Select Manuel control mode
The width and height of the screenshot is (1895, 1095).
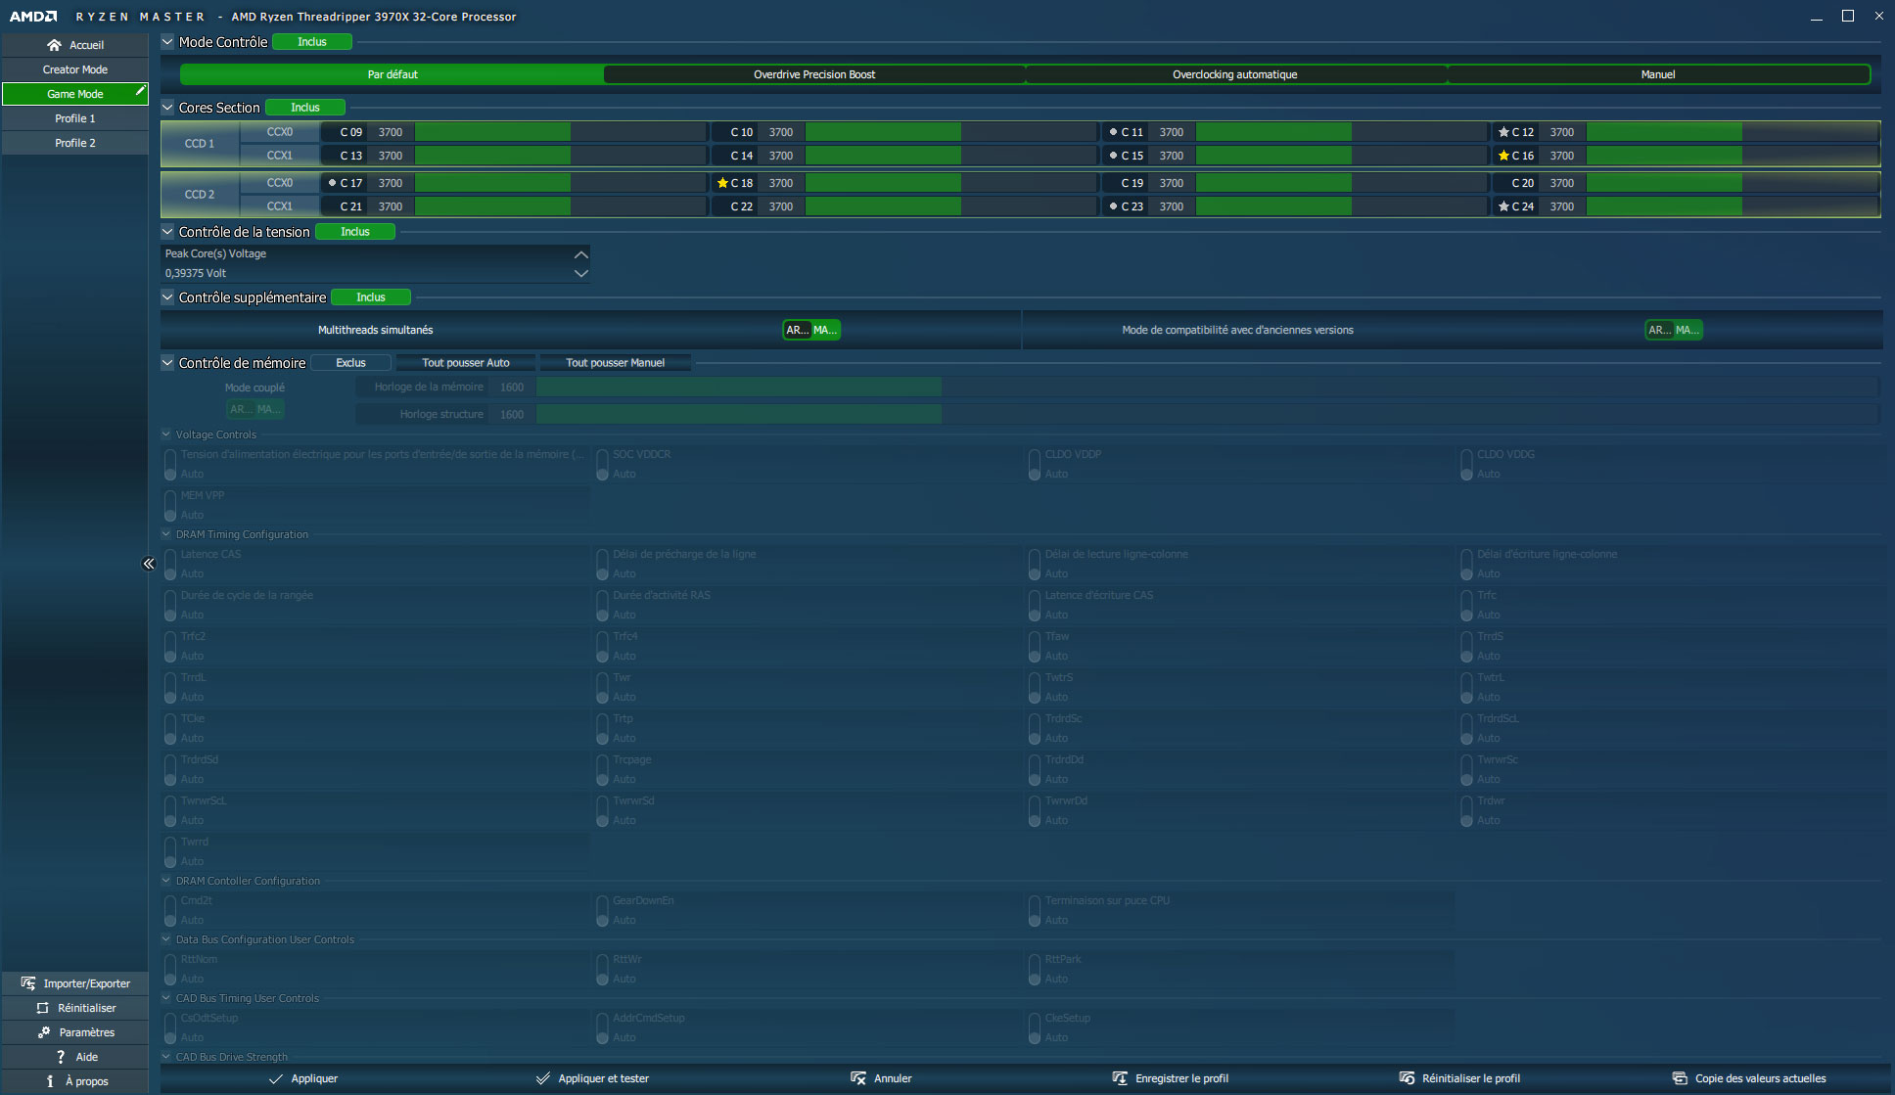click(1658, 74)
